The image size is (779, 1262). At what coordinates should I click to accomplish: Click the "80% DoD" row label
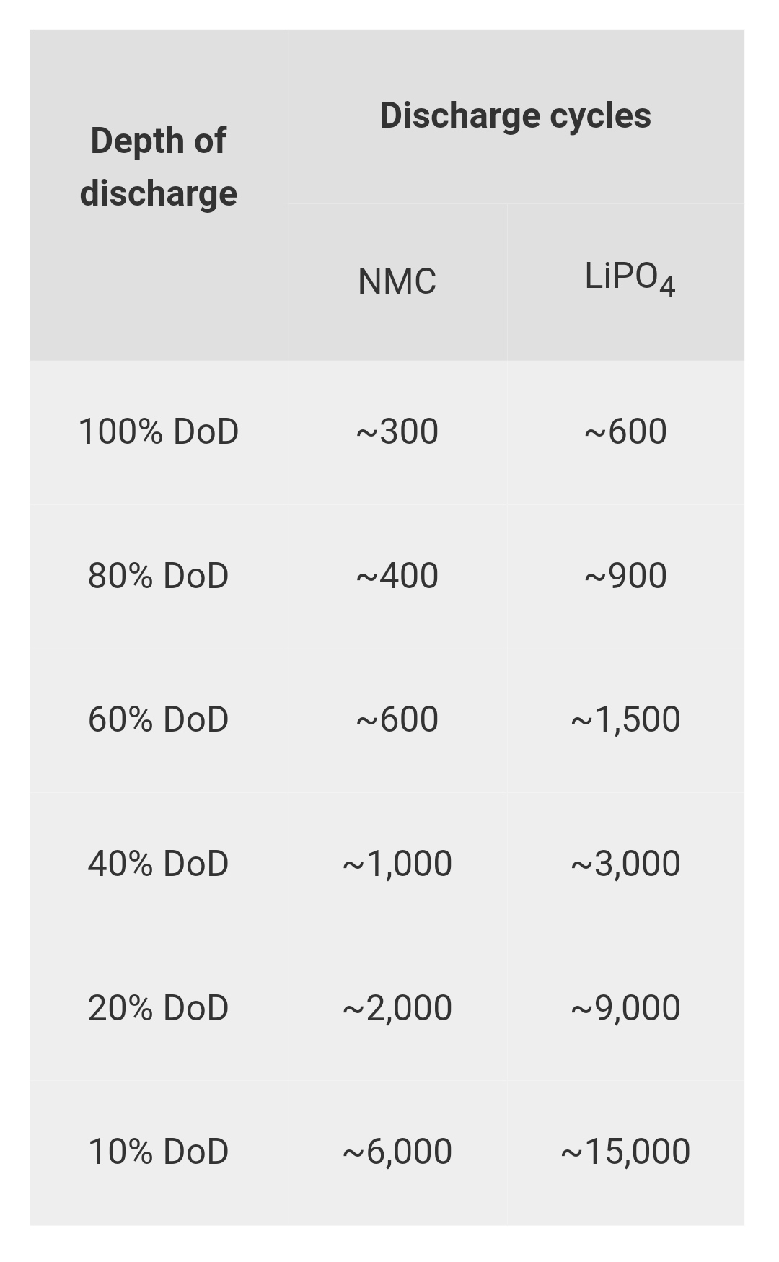click(158, 576)
